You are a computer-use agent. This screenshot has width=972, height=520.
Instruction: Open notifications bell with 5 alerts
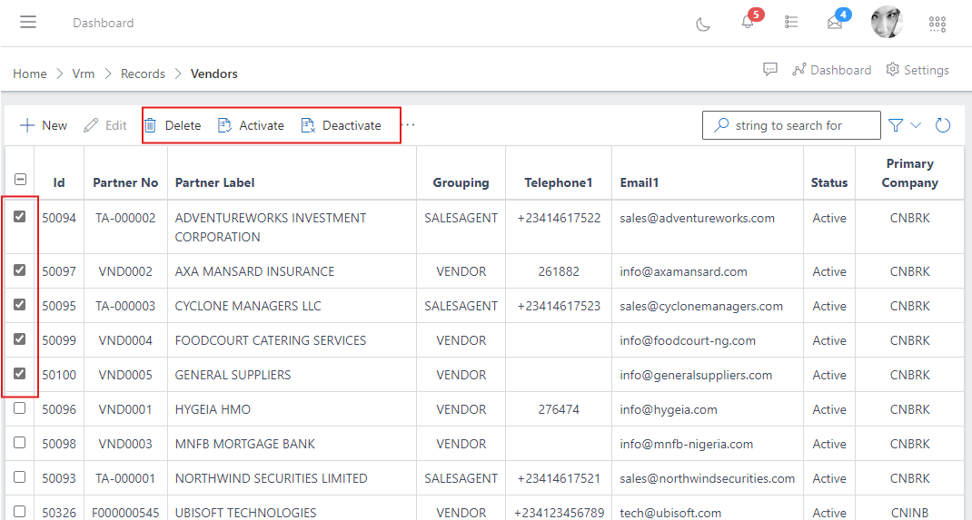coord(748,23)
